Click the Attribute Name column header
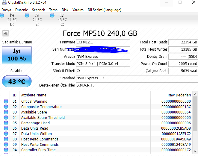The height and width of the screenshot is (156, 198). 85,95
